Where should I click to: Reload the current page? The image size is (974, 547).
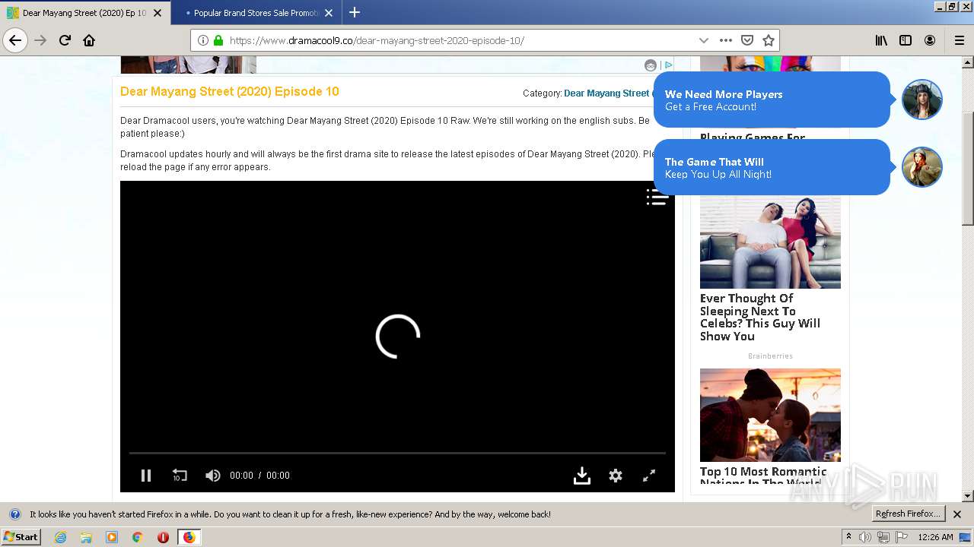[x=65, y=40]
